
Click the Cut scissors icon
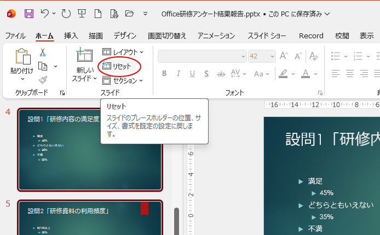43,52
